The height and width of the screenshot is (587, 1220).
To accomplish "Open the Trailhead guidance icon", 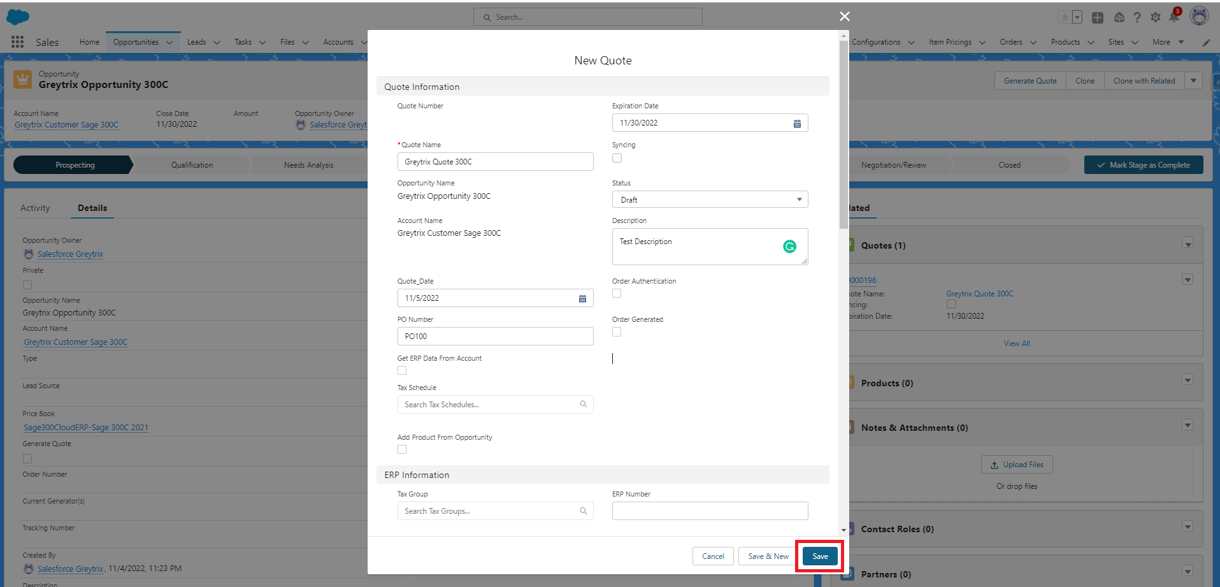I will click(x=1119, y=18).
